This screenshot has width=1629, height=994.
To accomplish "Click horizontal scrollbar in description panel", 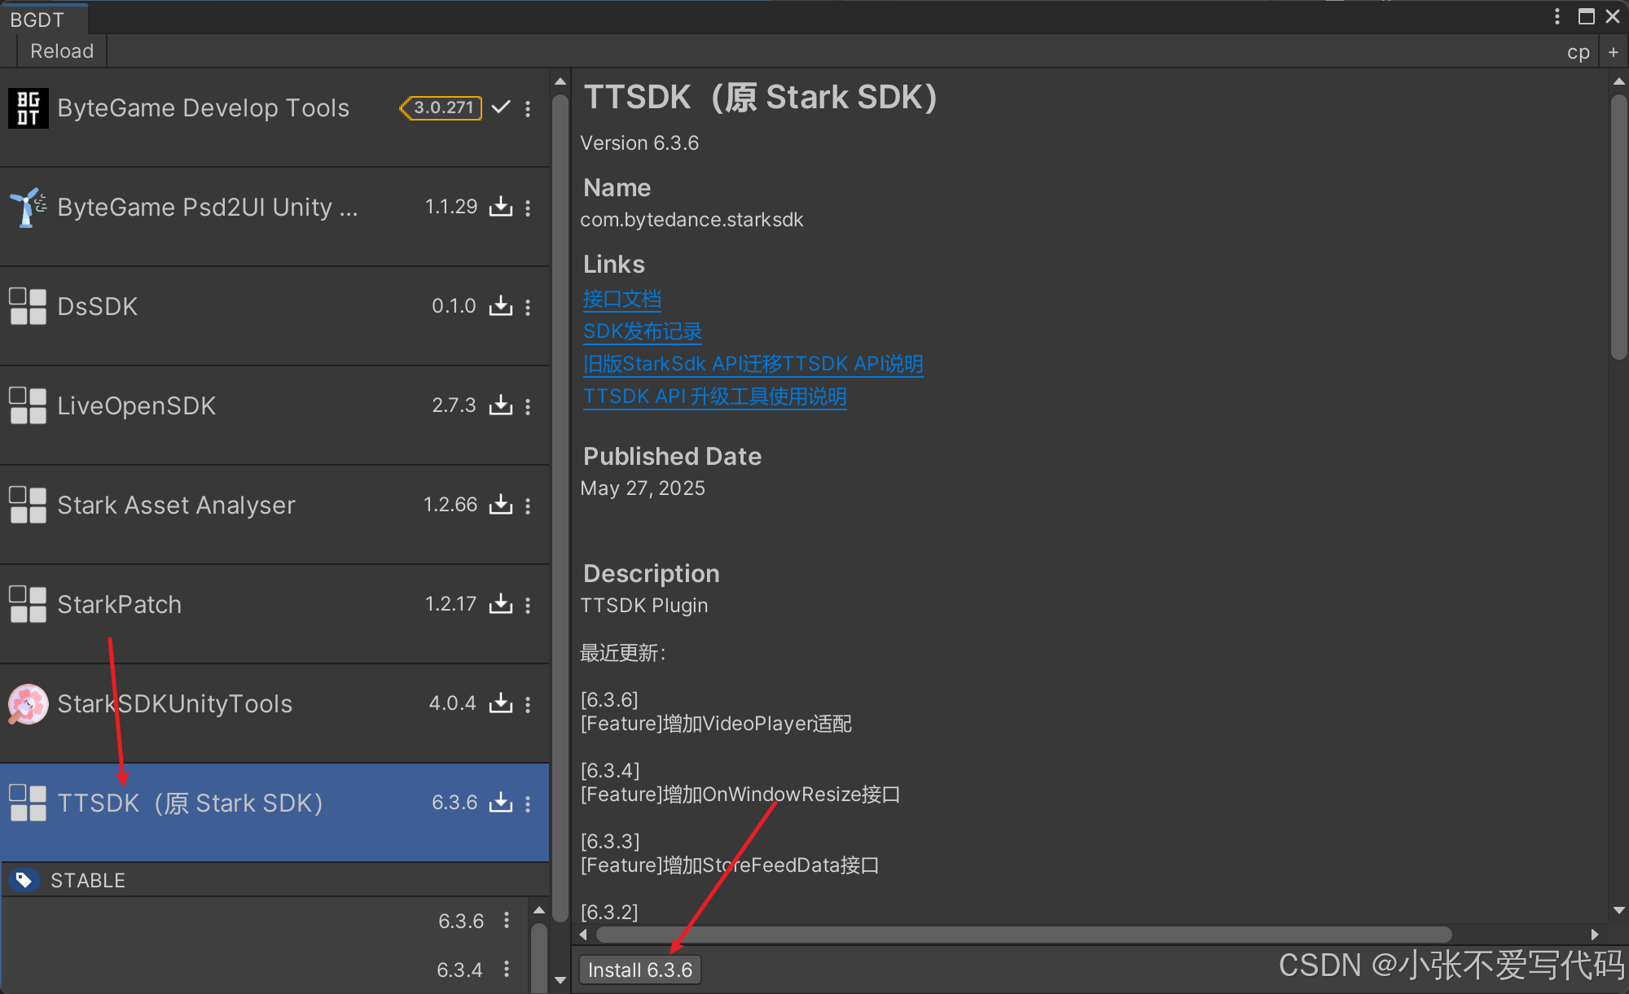I will point(1023,934).
